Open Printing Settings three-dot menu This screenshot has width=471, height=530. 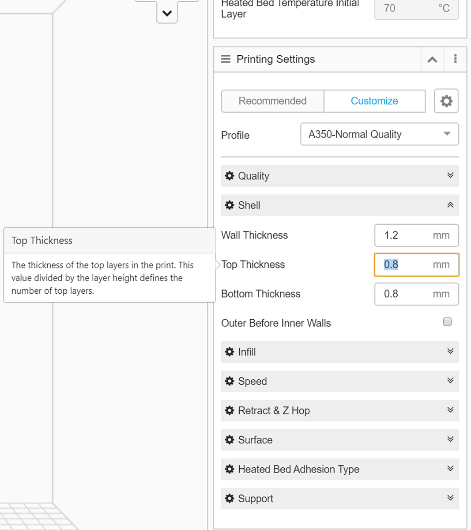[x=455, y=59]
